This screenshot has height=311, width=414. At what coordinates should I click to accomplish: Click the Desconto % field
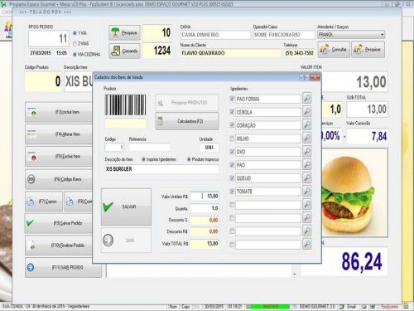tap(205, 220)
